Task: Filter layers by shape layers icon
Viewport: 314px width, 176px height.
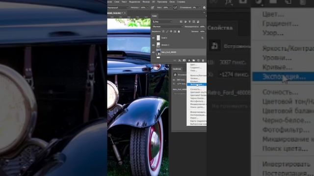Action: (194, 22)
